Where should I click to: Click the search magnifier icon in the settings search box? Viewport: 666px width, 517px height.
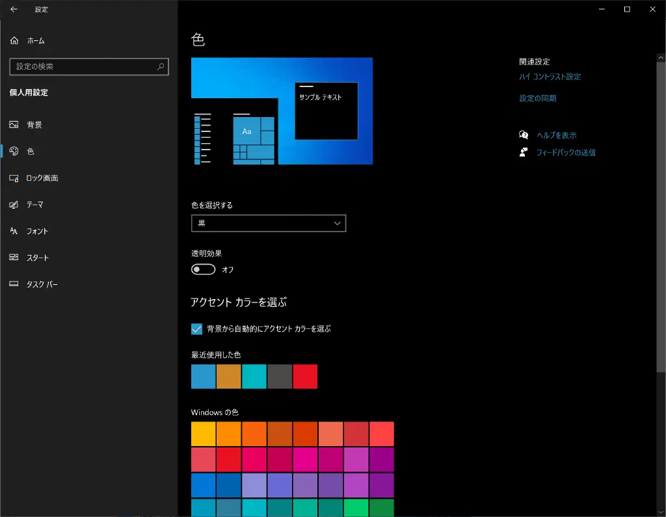(161, 67)
